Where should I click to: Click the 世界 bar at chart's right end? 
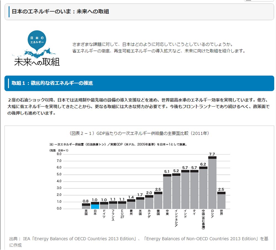[x=221, y=200]
